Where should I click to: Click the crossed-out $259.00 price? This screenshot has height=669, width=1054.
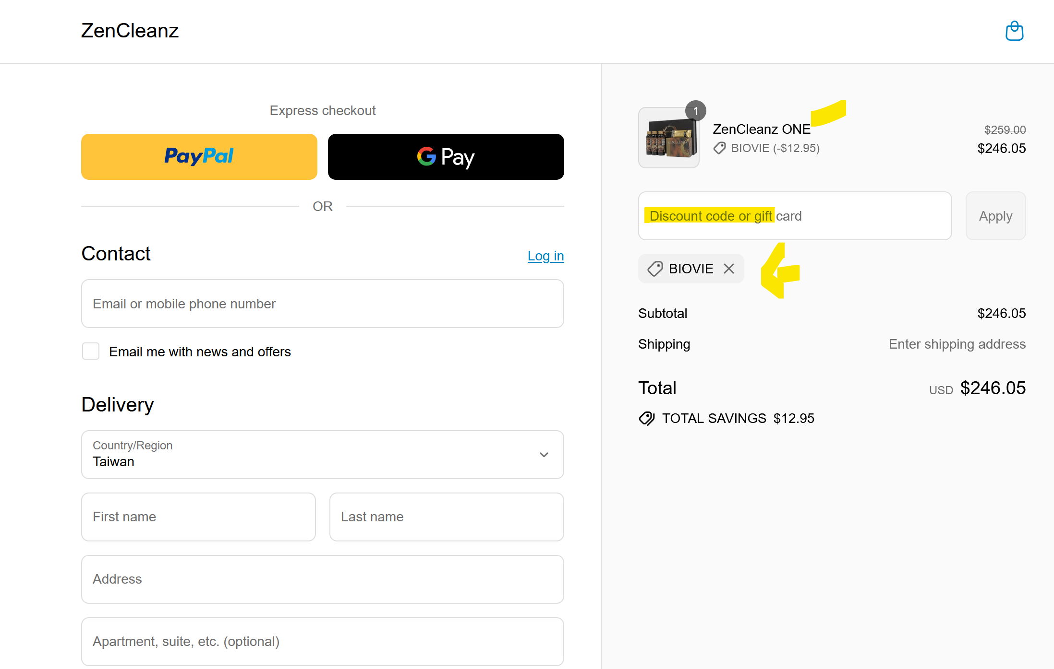click(x=1005, y=129)
